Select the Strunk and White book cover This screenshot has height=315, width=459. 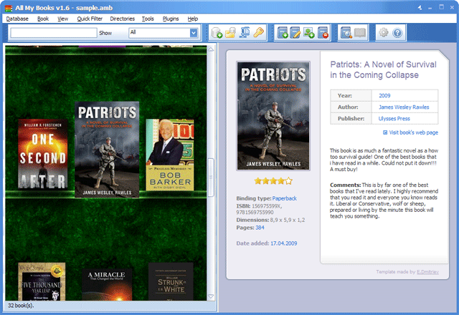(x=171, y=281)
